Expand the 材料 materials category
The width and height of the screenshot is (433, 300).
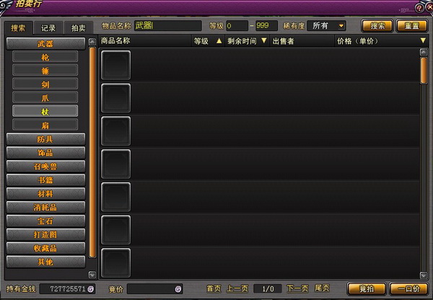pos(45,194)
